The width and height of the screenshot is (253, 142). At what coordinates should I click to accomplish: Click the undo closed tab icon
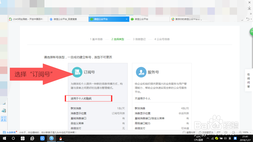[248, 19]
